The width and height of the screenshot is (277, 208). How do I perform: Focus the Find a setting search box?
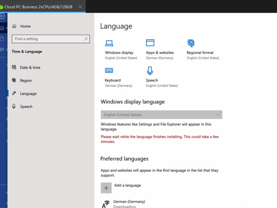[x=51, y=39]
